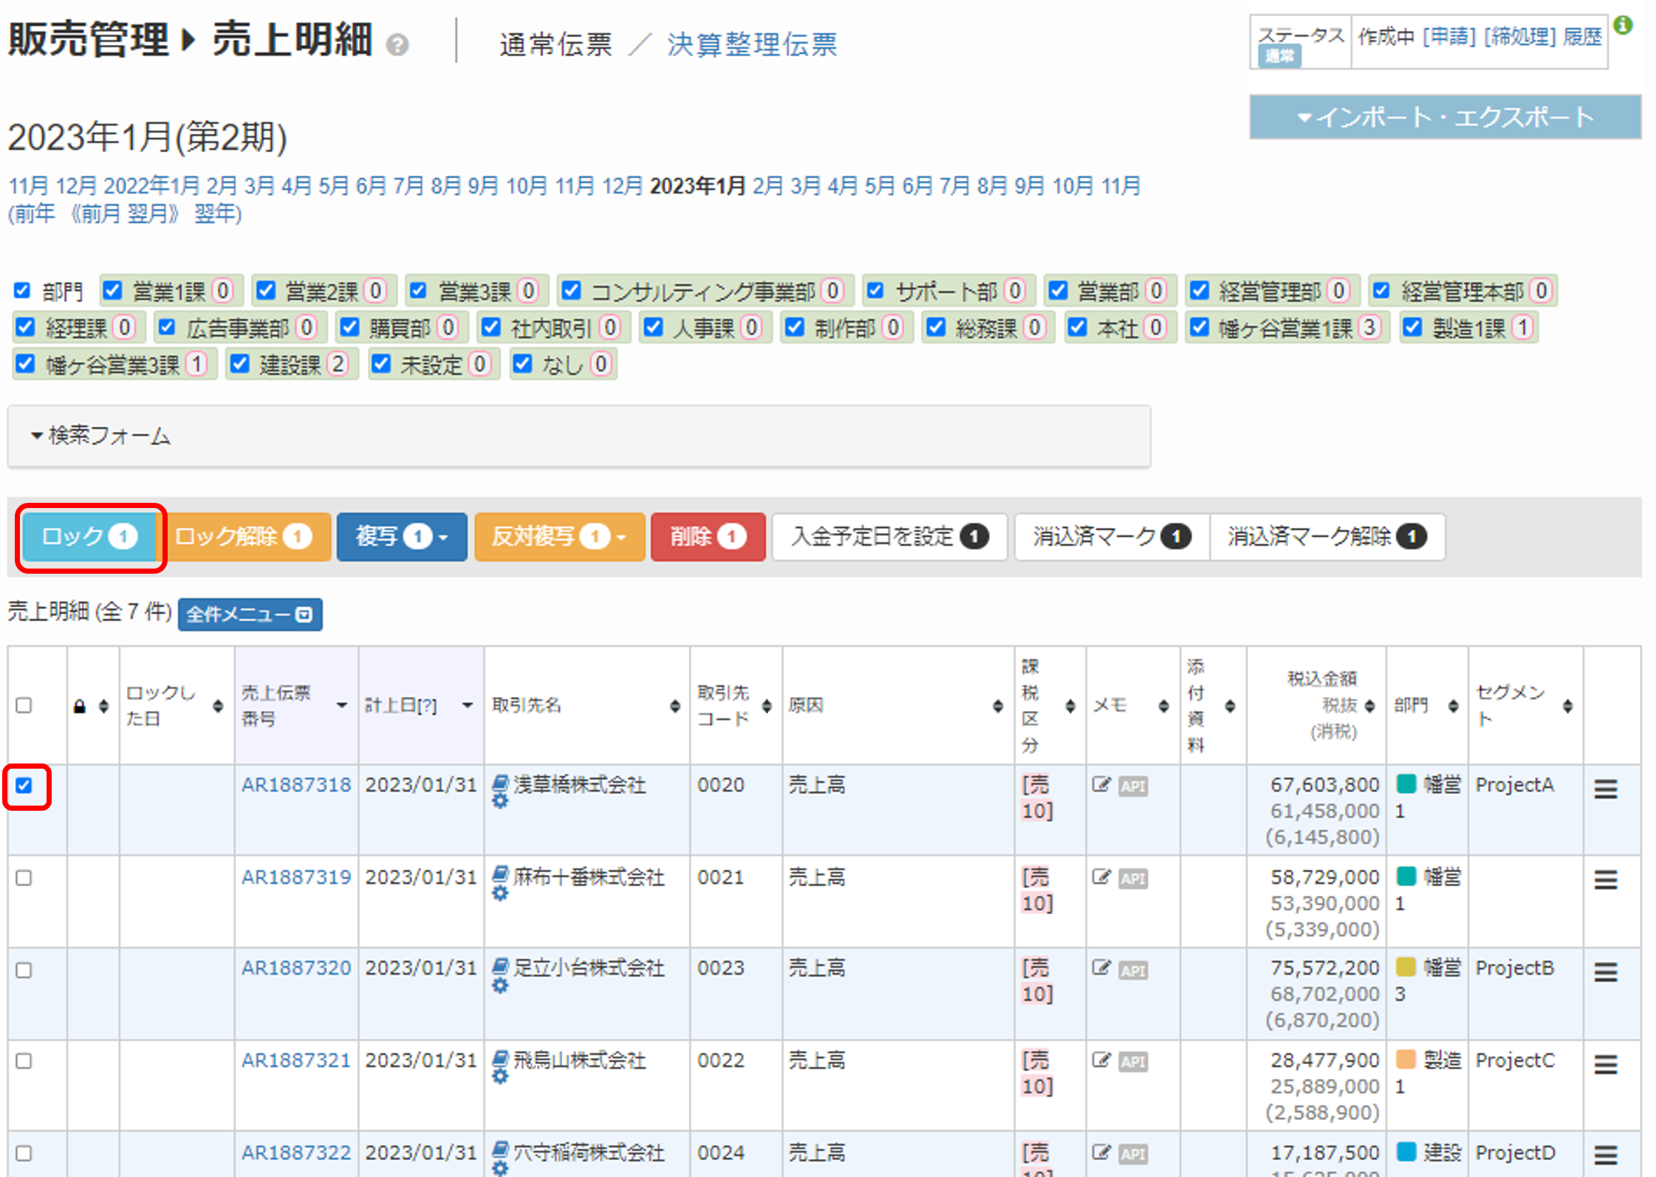Edit memo for 穴守稲荷株式会社 row
This screenshot has height=1177, width=1656.
click(x=1101, y=1152)
